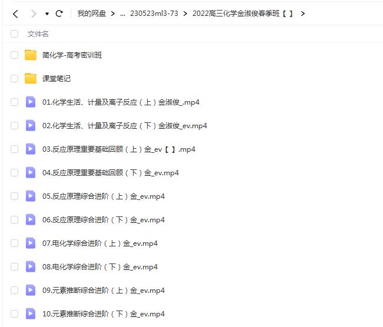Open the 简化学-高考密训班 folder icon

click(x=31, y=55)
